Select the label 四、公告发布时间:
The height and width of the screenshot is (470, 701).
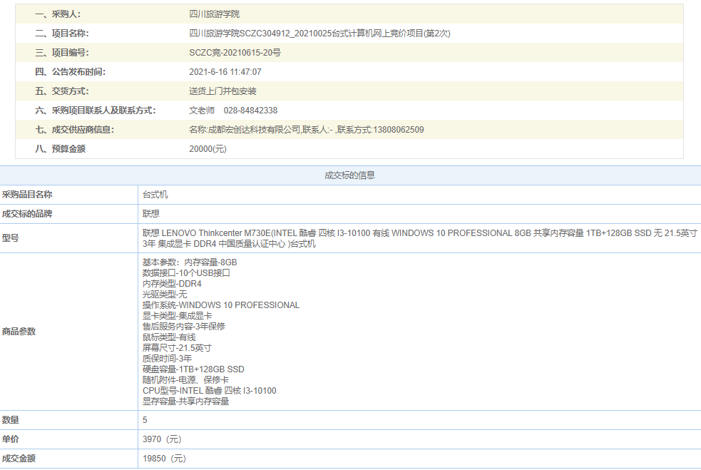(x=70, y=72)
